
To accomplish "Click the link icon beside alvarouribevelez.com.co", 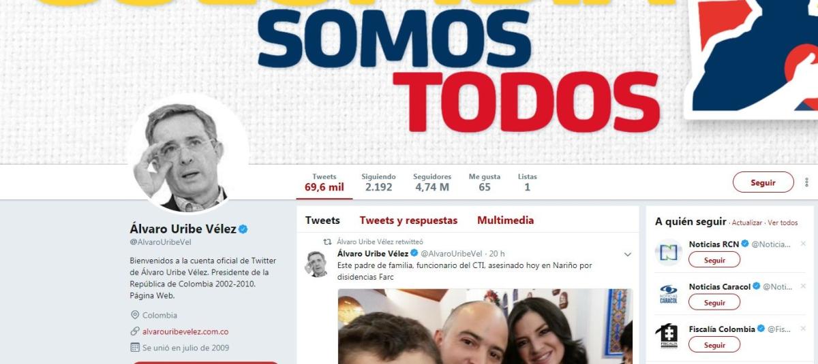I will point(135,331).
